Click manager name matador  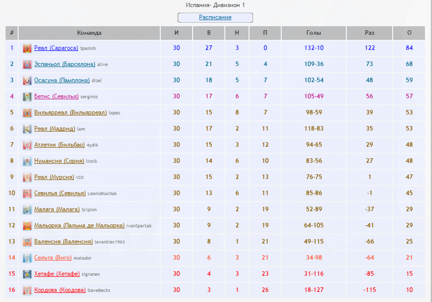point(82,258)
